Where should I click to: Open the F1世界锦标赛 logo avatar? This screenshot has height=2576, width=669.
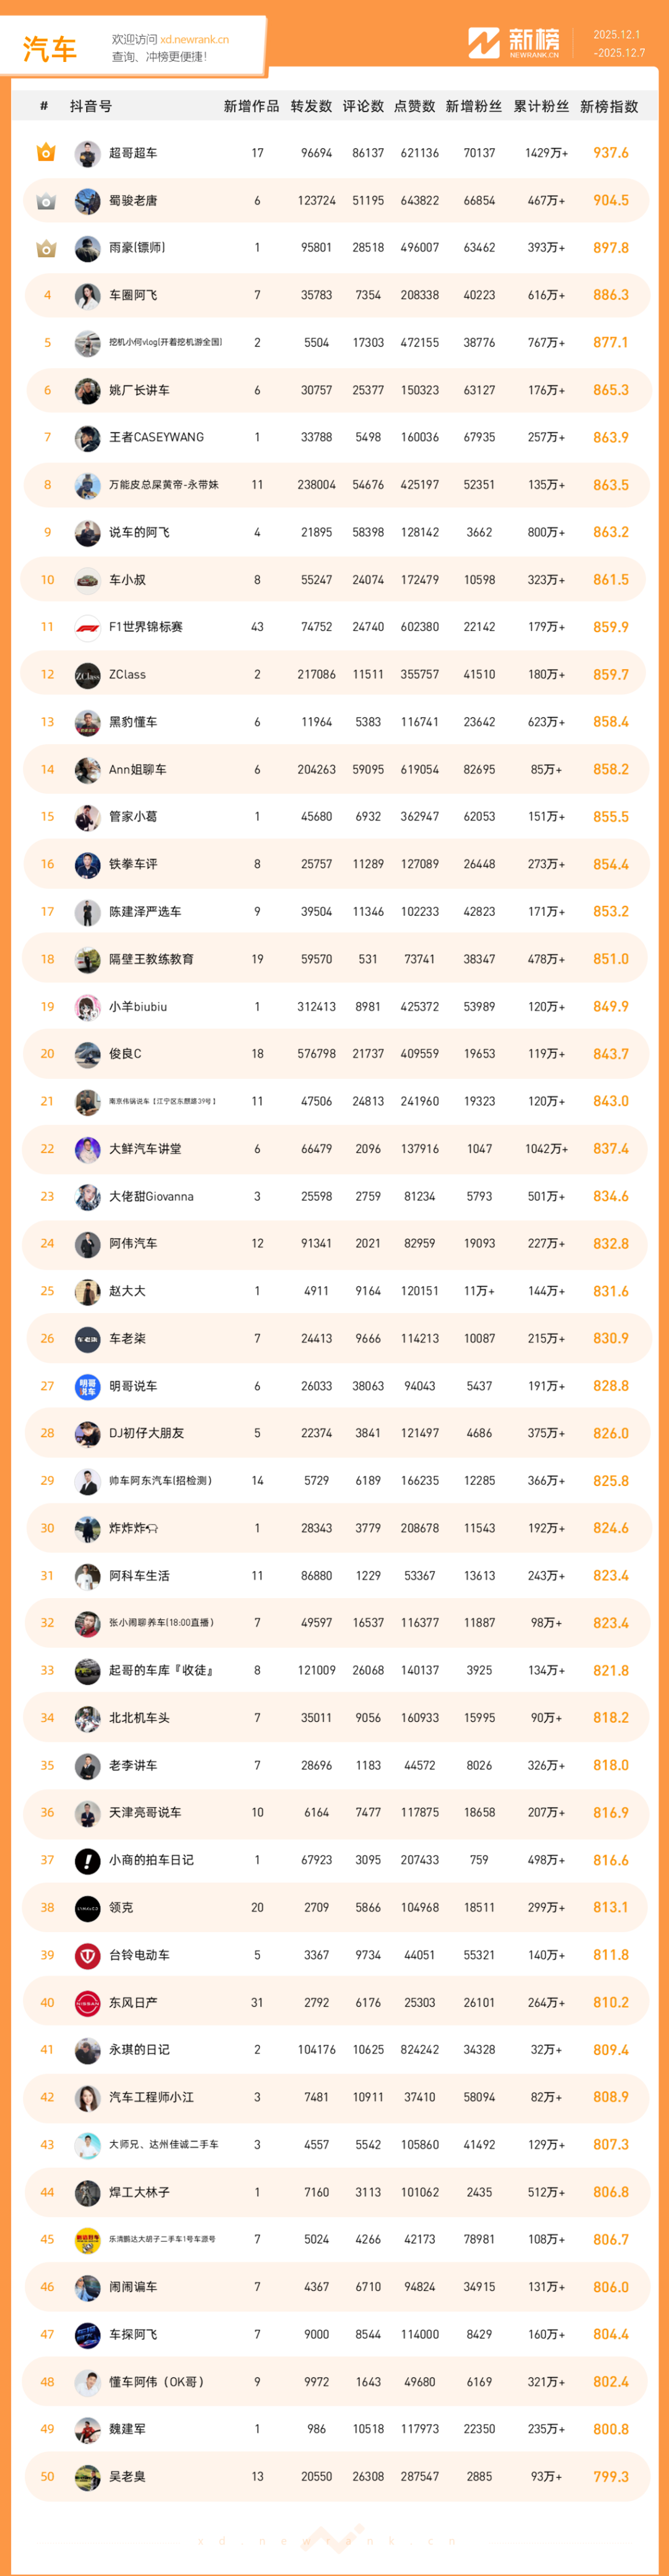click(87, 627)
